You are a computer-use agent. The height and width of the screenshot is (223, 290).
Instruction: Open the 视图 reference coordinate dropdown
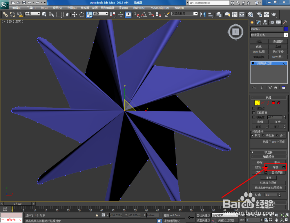tap(101, 14)
